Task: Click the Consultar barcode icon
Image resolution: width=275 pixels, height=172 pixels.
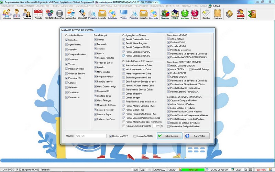Action: click(59, 14)
